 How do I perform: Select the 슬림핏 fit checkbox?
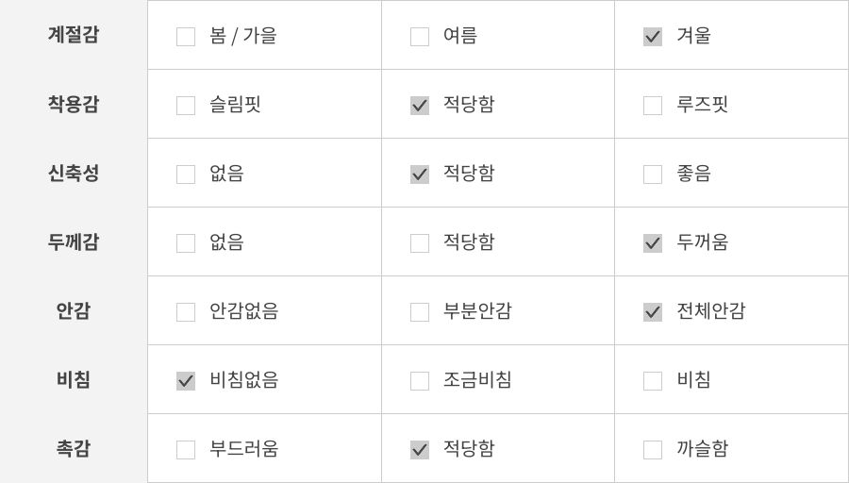coord(186,106)
